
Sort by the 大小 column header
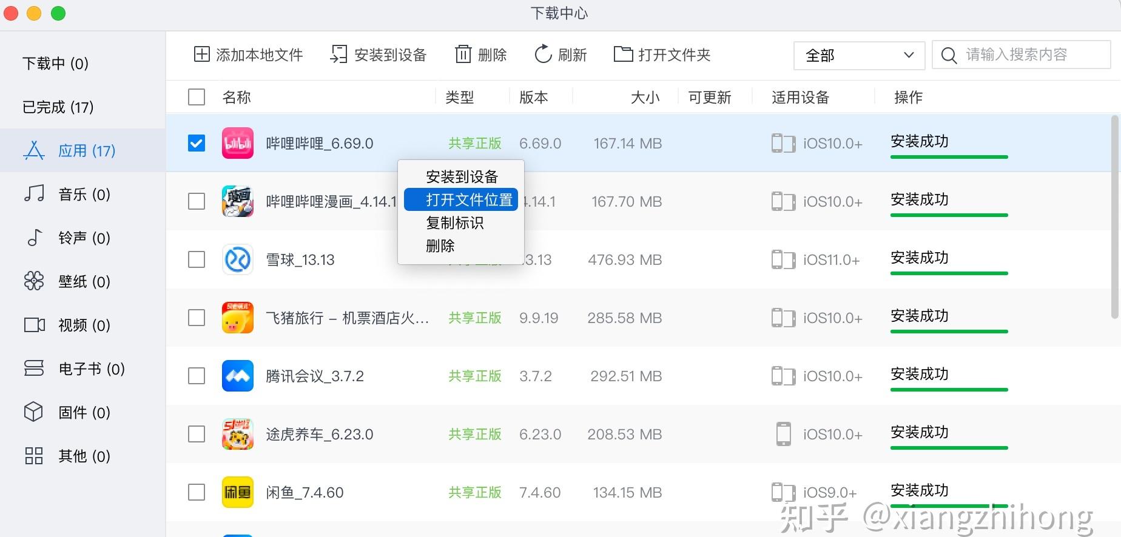click(645, 97)
